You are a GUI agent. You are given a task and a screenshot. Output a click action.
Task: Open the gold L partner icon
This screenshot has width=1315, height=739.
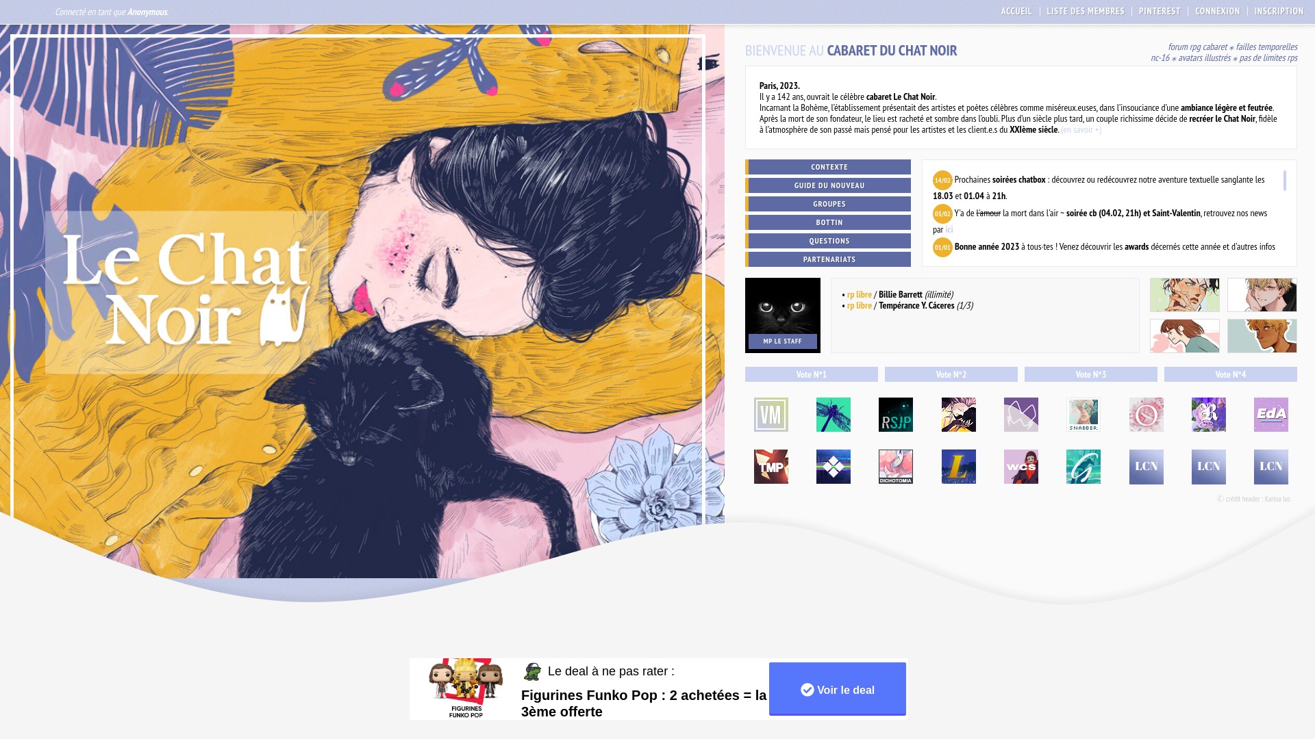958,467
